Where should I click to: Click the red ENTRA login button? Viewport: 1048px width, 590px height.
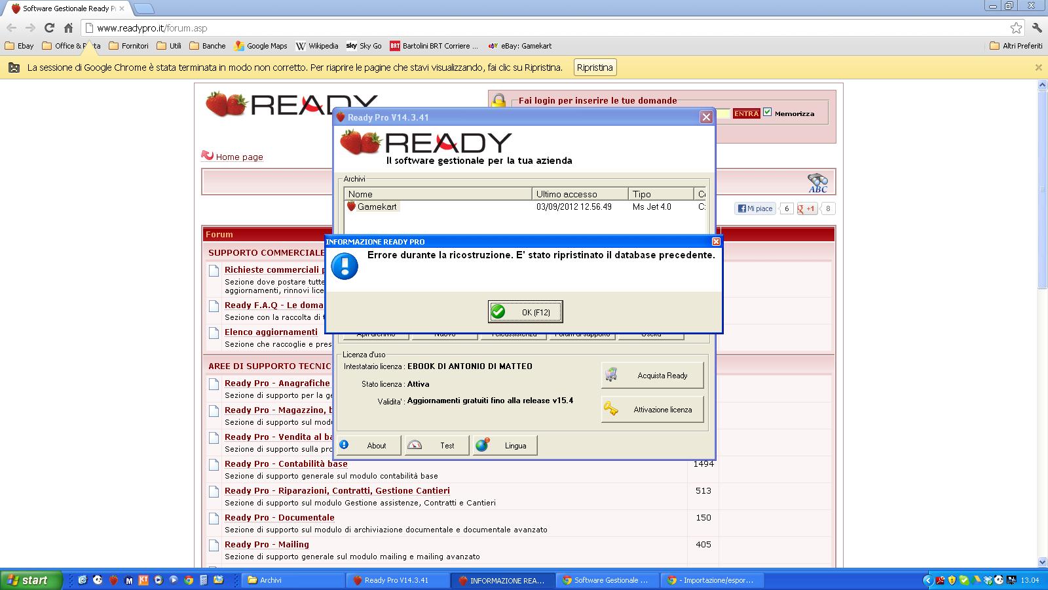746,113
